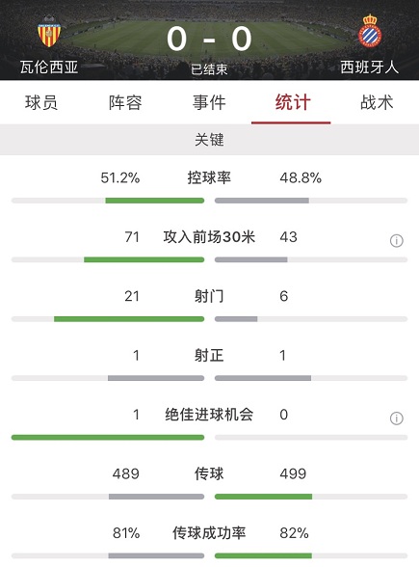Tap the 西班牙人 team name
Screen dimensions: 419x567
[370, 67]
